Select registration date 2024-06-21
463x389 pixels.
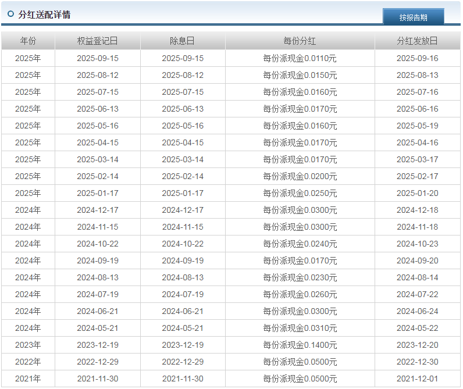98,311
